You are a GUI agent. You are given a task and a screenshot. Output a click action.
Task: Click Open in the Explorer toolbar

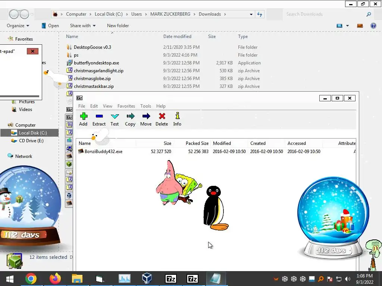(x=50, y=26)
